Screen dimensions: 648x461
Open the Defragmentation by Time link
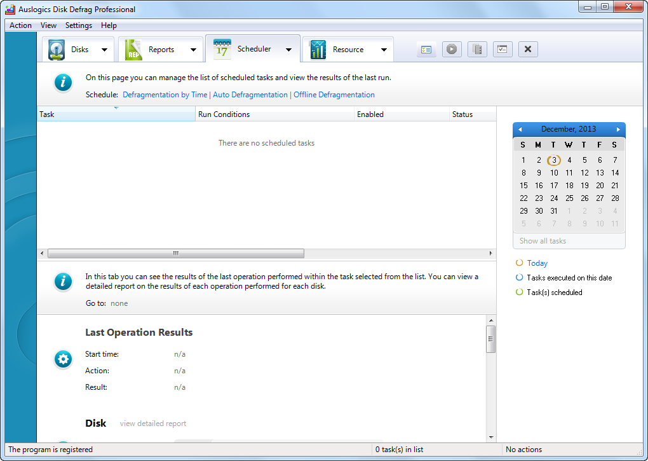[x=165, y=95]
